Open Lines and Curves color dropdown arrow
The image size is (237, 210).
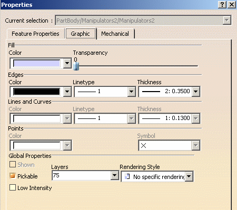click(x=67, y=118)
